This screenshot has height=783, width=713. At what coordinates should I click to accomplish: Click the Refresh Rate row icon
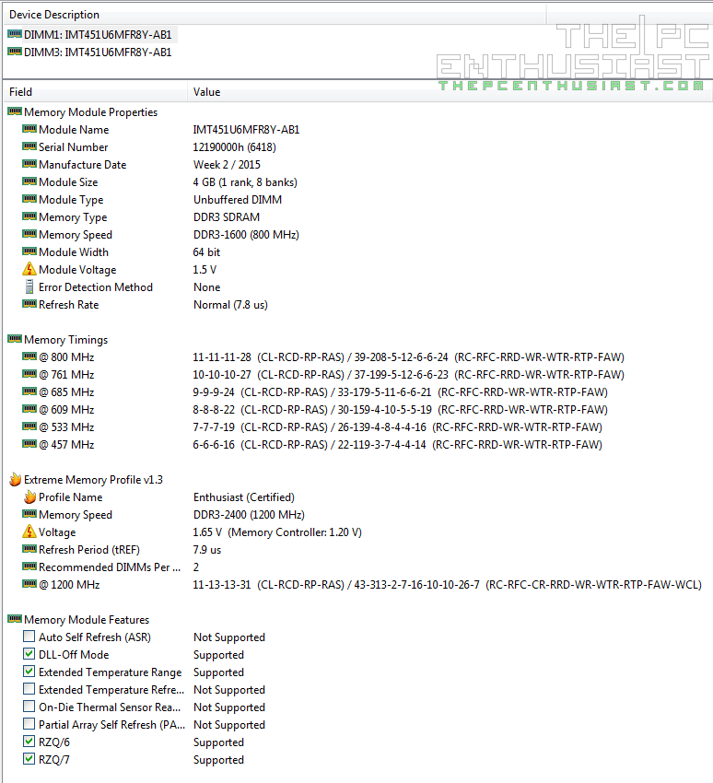coord(29,304)
